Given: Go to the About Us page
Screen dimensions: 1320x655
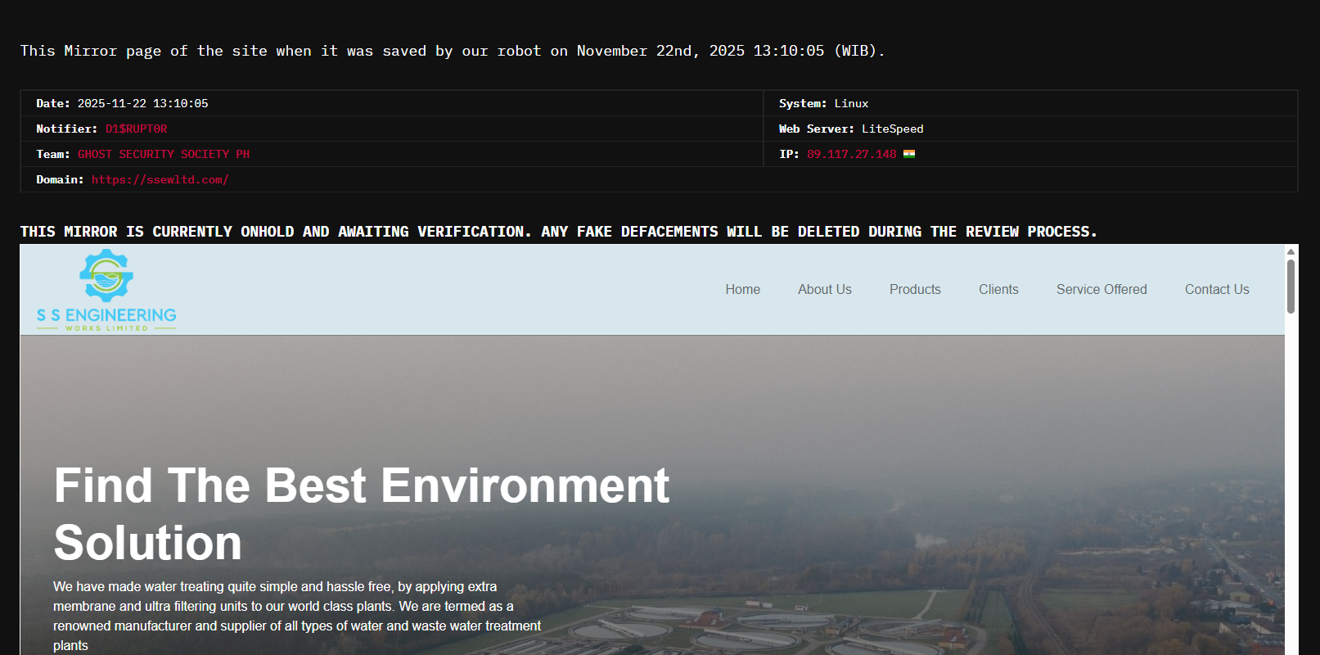Looking at the screenshot, I should 824,290.
